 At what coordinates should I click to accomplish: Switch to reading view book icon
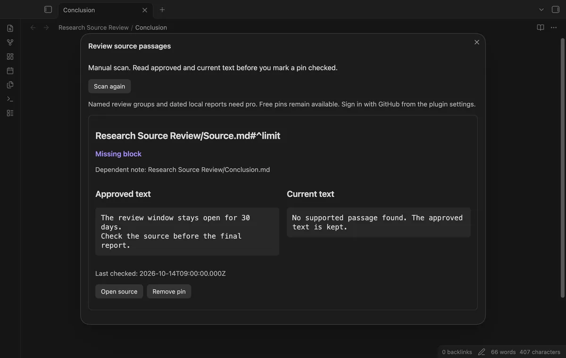[x=541, y=27]
